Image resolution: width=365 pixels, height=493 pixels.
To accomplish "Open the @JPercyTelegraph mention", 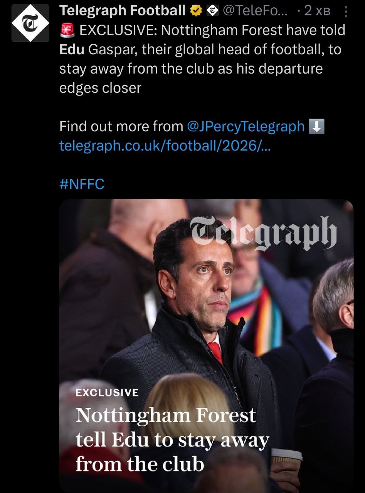I will tap(246, 126).
